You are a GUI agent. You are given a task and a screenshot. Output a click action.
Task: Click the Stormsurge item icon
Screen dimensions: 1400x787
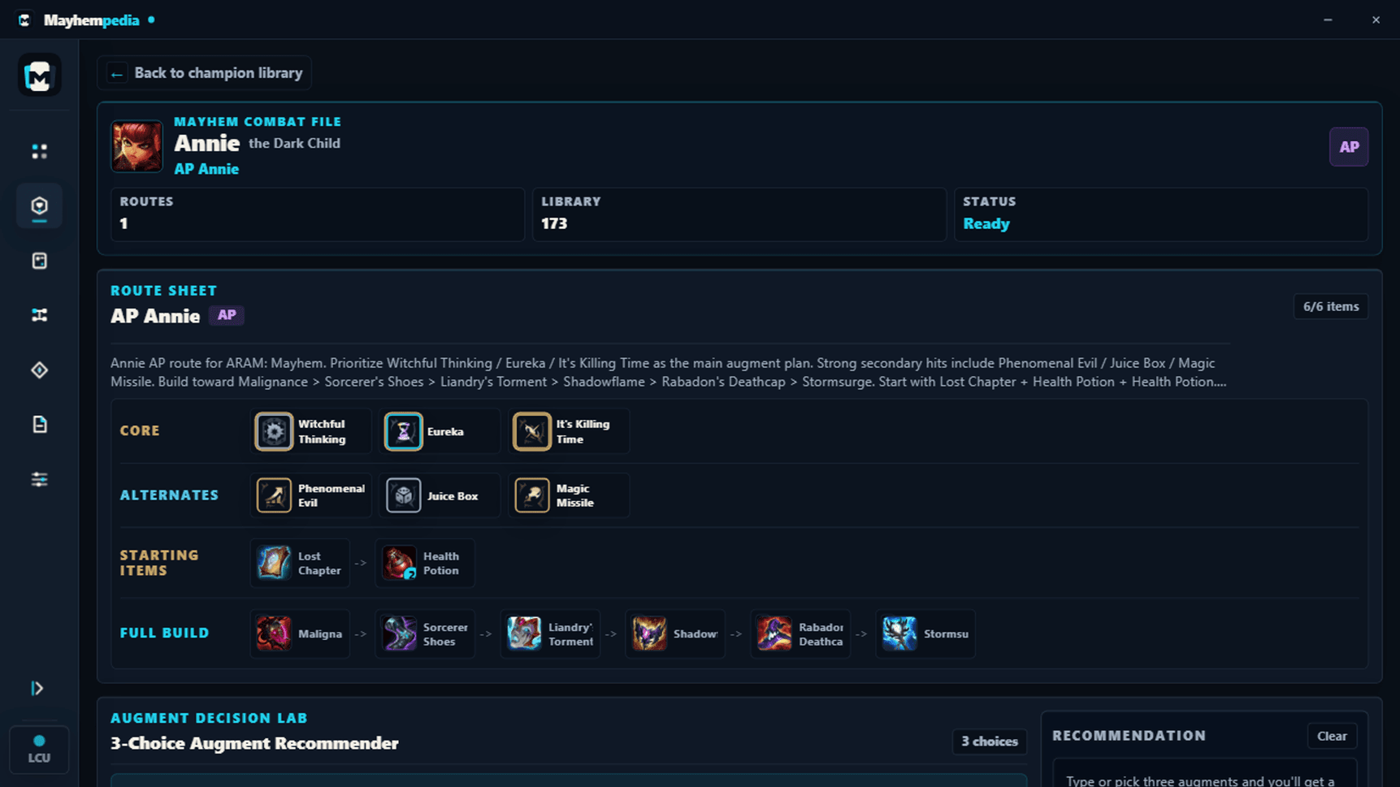pos(899,633)
